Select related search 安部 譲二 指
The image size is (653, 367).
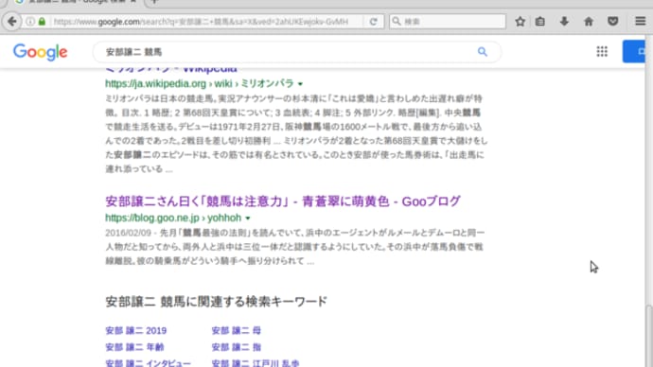(x=237, y=347)
